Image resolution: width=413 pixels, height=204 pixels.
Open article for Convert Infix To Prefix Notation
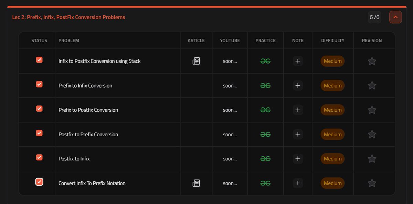(196, 183)
